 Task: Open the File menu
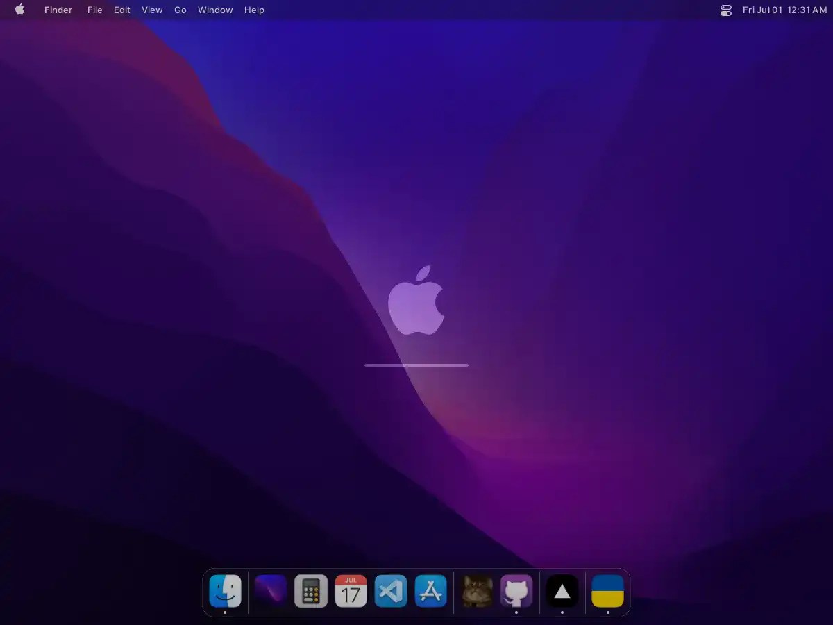tap(94, 10)
